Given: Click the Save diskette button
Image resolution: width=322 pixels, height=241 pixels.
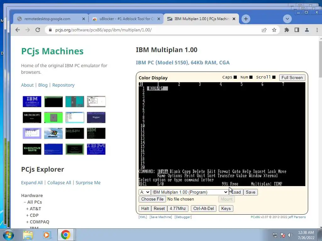Looking at the screenshot, I should 251,192.
